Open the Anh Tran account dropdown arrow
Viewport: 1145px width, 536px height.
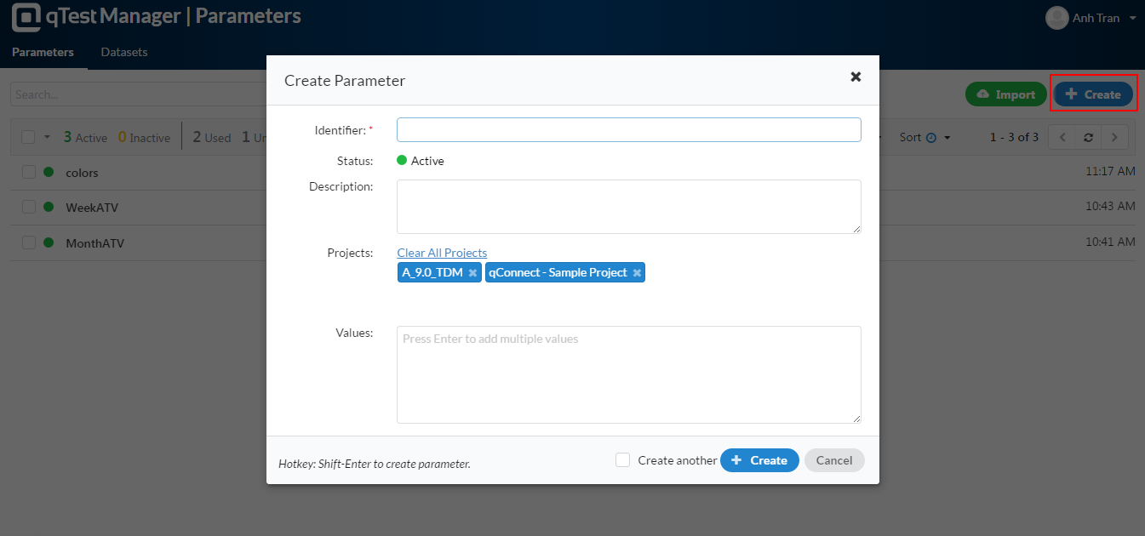(1132, 18)
